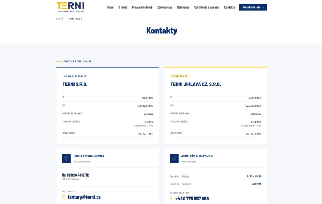Image resolution: width=322 pixels, height=204 pixels.
Task: Select the DIČ value CZ25542893
Action: (x=253, y=106)
